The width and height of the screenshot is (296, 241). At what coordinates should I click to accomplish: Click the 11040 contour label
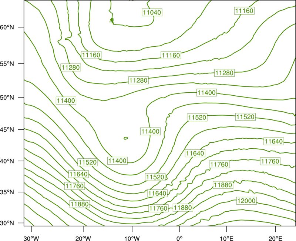click(152, 13)
